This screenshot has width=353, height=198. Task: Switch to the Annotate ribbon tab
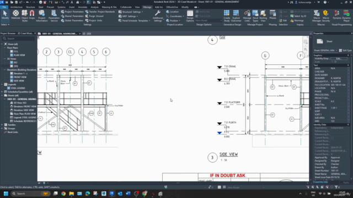click(82, 7)
